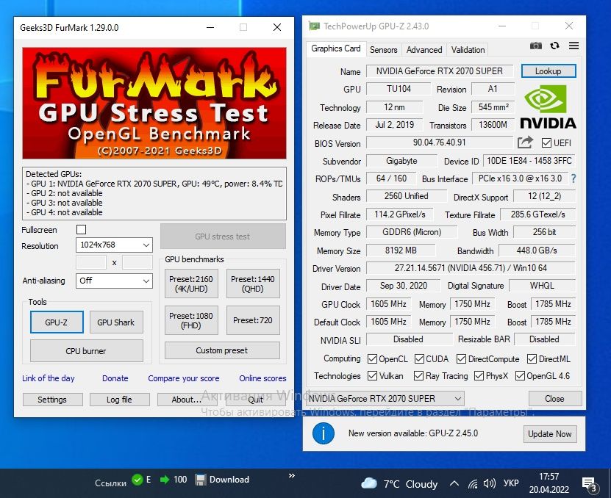Image resolution: width=611 pixels, height=498 pixels.
Task: Click the custom width resolution field
Action: click(91, 262)
